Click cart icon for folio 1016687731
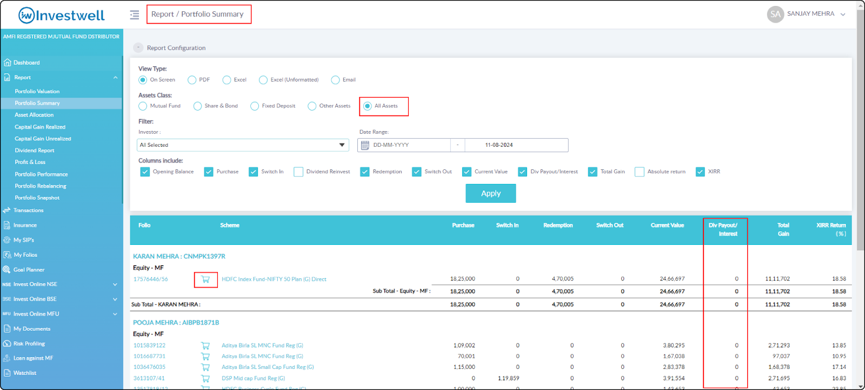The height and width of the screenshot is (390, 865). 205,357
